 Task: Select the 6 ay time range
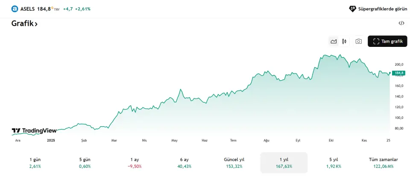184,162
